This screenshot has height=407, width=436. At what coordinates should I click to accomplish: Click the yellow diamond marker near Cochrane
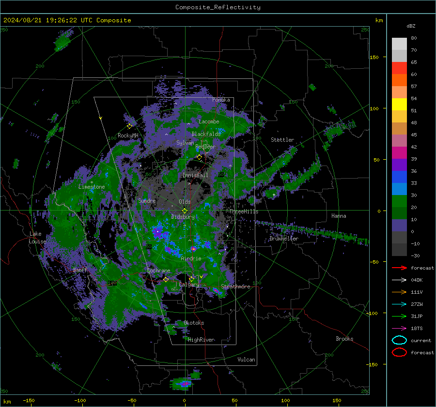(x=166, y=279)
